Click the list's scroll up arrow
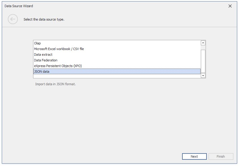This screenshot has height=166, width=239. pos(203,43)
